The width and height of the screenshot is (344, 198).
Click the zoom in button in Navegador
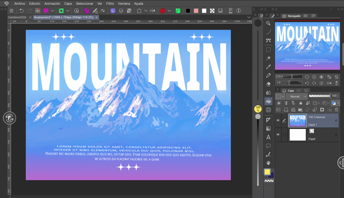314,77
